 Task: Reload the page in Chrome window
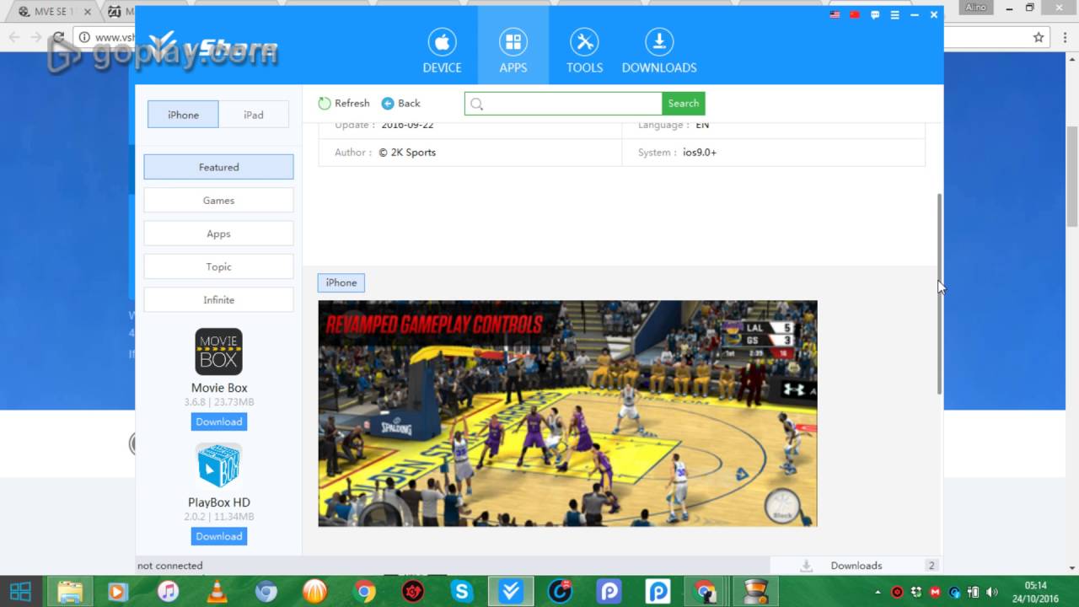pos(58,37)
